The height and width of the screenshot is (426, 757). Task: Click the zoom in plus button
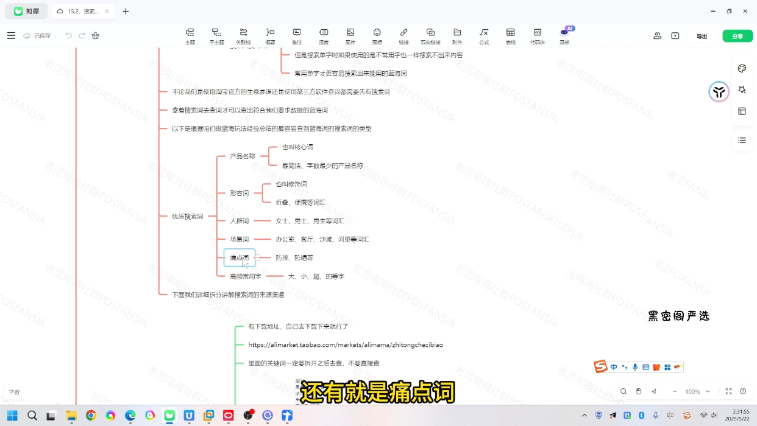(x=708, y=391)
